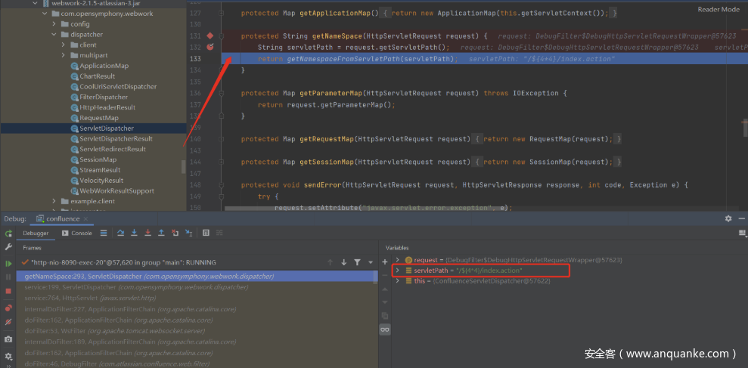Click the camera thread dump icon
The height and width of the screenshot is (368, 748).
coord(8,339)
